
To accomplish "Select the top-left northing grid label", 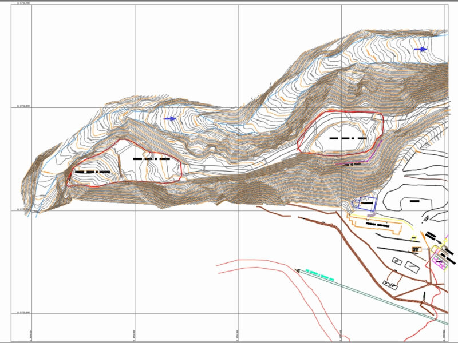I will point(23,3).
